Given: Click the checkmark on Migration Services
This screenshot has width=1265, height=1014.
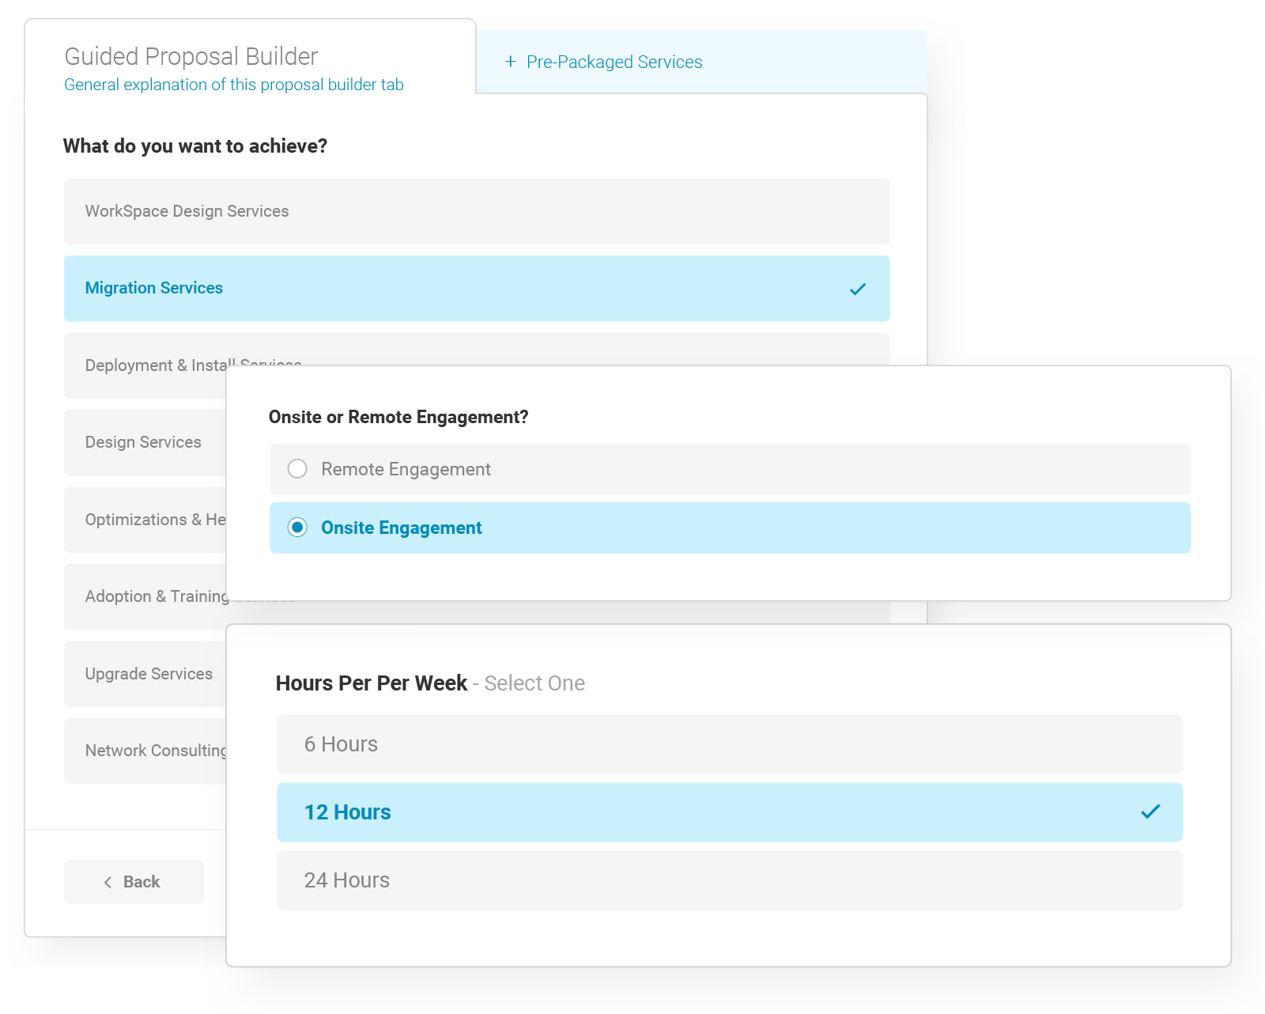Looking at the screenshot, I should coord(856,289).
